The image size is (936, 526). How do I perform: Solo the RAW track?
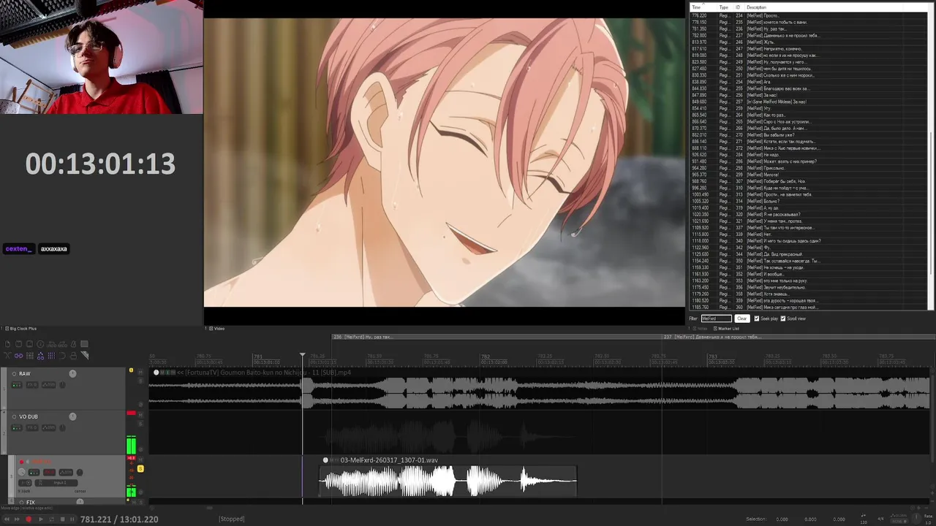click(140, 381)
